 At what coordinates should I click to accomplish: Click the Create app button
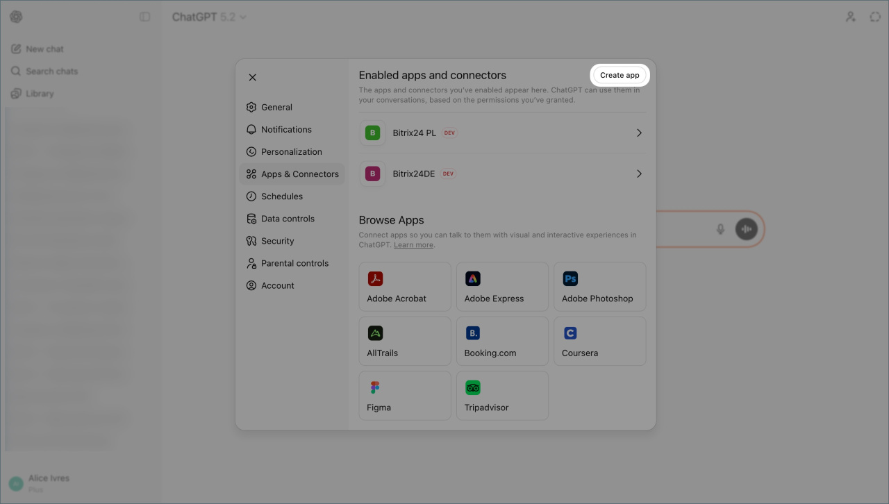click(620, 75)
